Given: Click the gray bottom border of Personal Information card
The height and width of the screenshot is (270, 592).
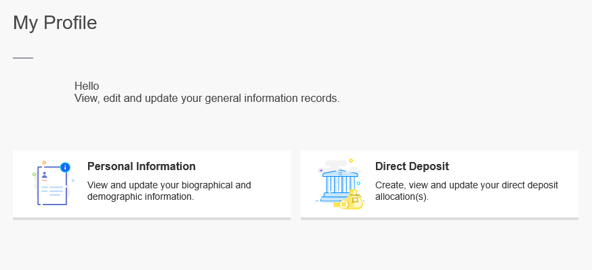Looking at the screenshot, I should pyautogui.click(x=152, y=218).
